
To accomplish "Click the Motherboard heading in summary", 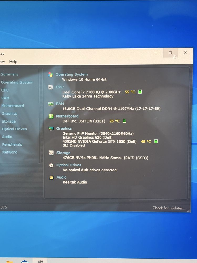I will (x=67, y=116).
